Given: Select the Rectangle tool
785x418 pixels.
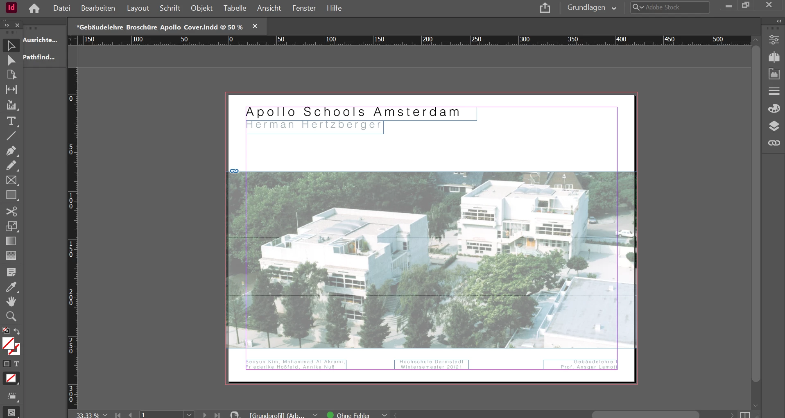Looking at the screenshot, I should click(11, 195).
